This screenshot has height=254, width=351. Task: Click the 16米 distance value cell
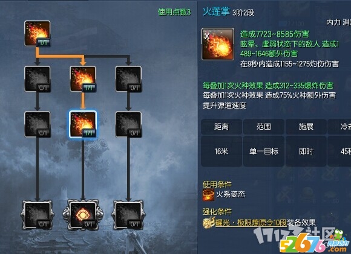221,151
